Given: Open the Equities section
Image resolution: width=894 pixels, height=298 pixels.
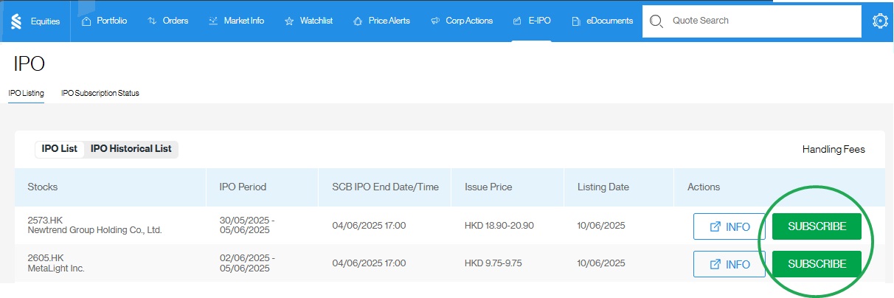Looking at the screenshot, I should point(46,21).
